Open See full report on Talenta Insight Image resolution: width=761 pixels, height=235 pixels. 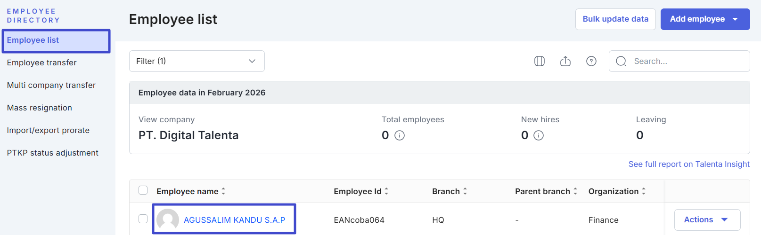688,164
